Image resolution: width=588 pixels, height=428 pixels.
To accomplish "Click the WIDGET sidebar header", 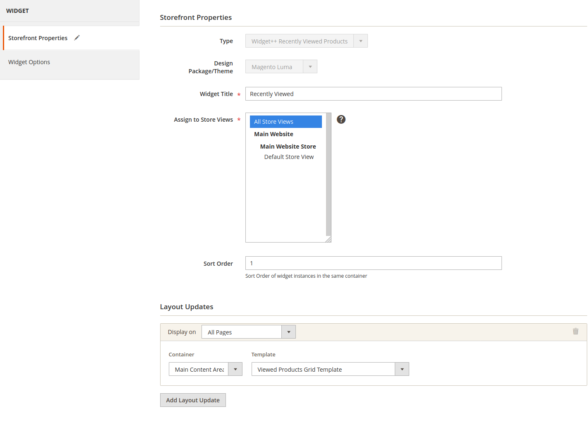I will pyautogui.click(x=17, y=11).
